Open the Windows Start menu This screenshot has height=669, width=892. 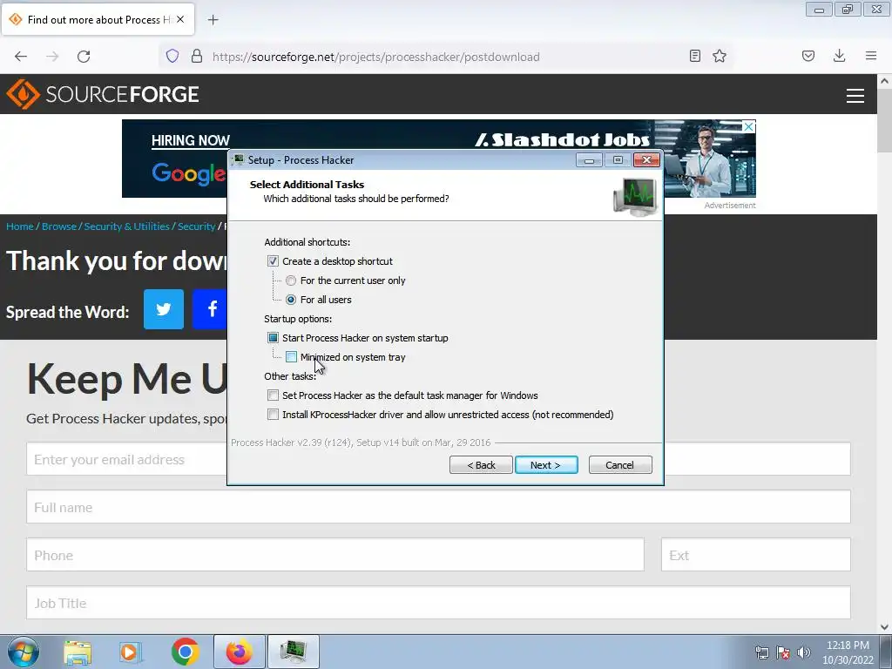tap(24, 652)
